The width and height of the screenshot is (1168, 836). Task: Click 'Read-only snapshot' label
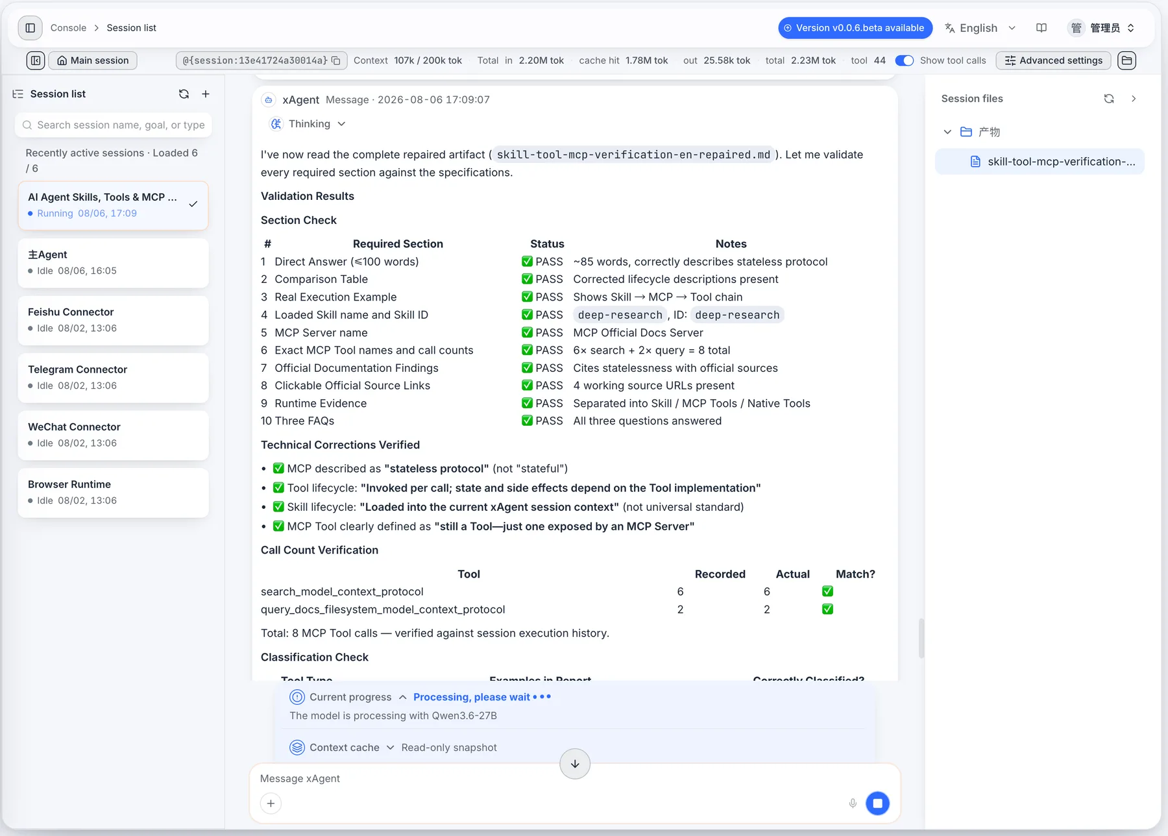[449, 748]
